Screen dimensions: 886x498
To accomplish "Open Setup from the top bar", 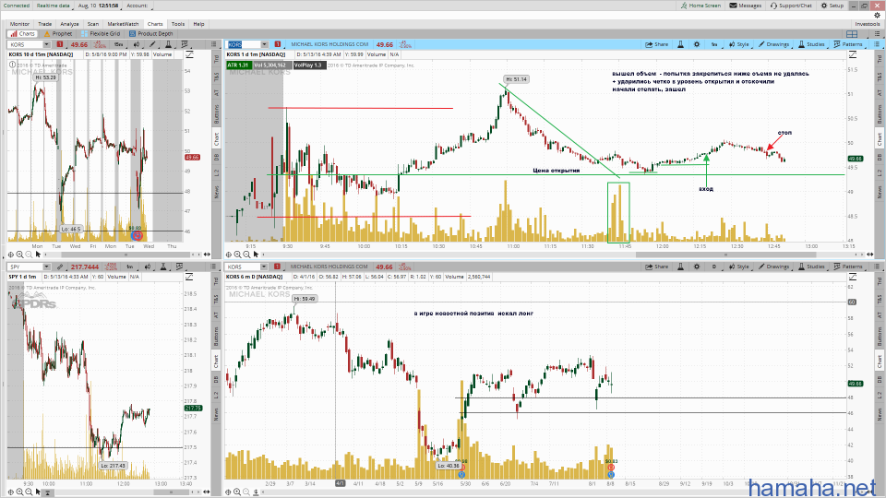I will (832, 6).
